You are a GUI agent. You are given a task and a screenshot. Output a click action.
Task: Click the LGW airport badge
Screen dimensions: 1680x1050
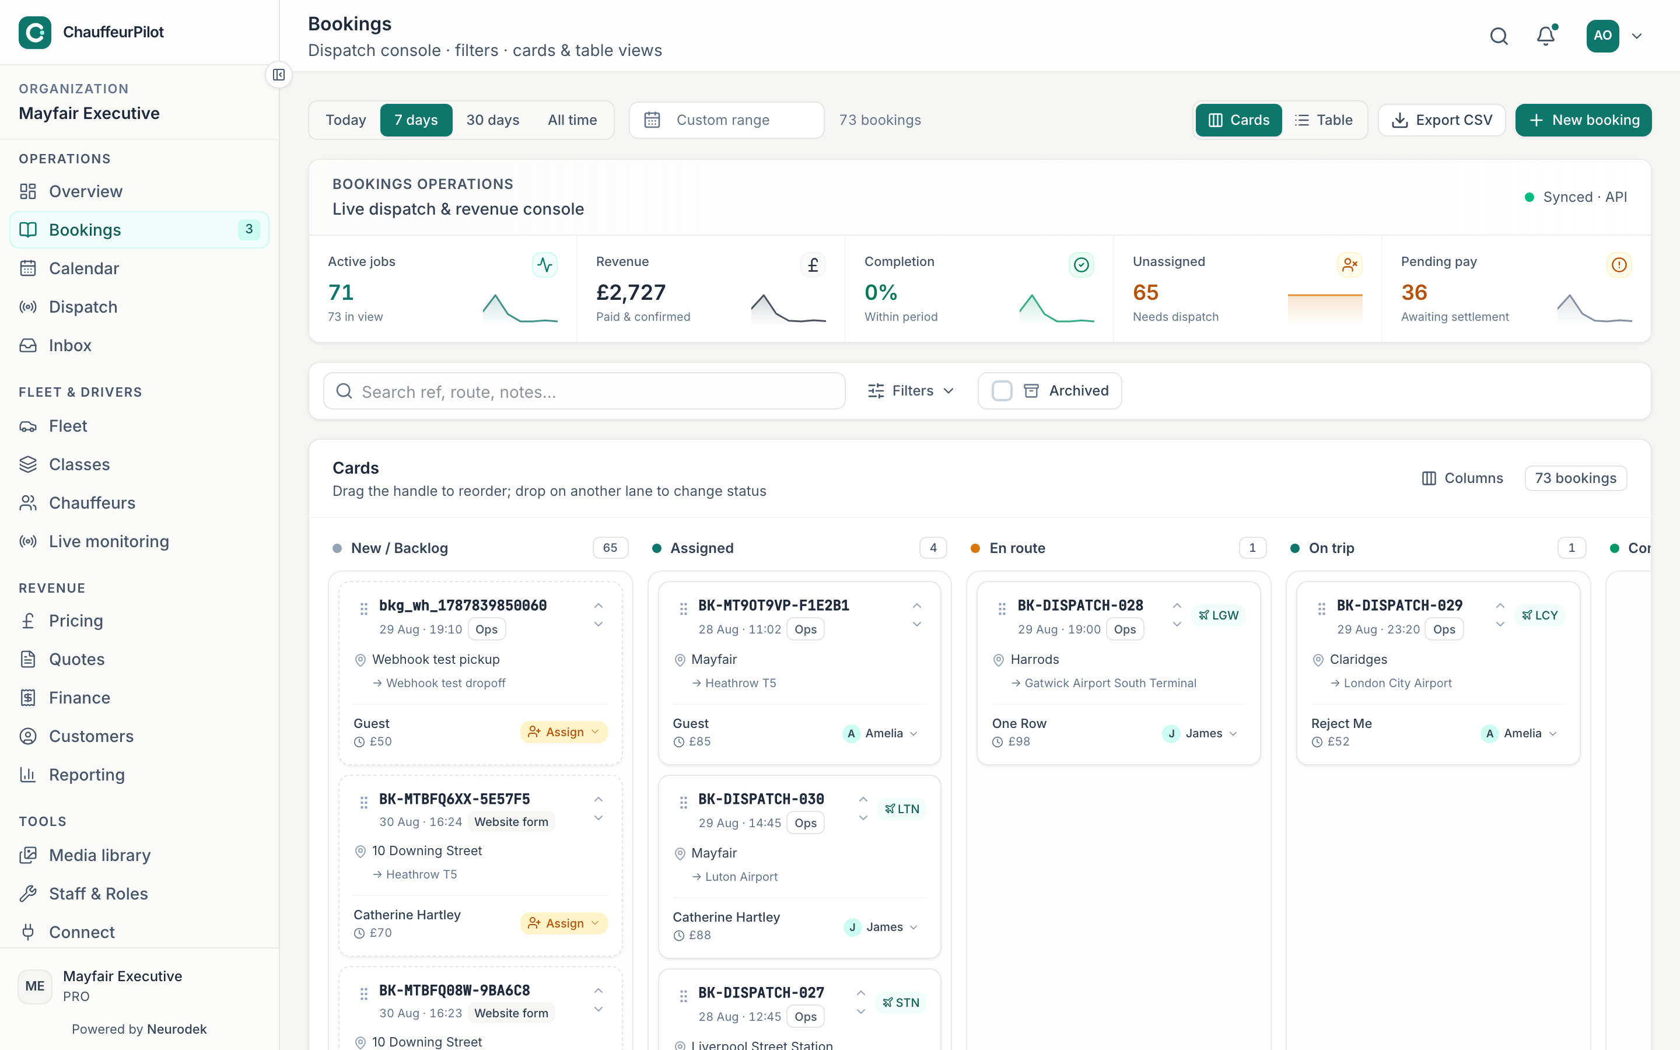pyautogui.click(x=1219, y=615)
